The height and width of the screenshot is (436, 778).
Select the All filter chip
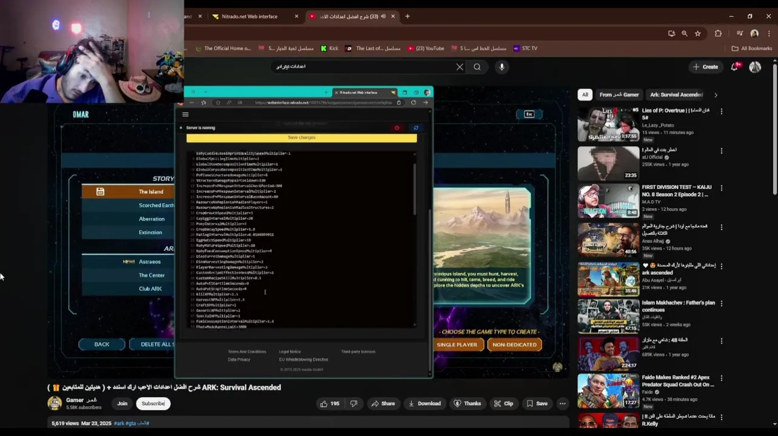pos(585,94)
